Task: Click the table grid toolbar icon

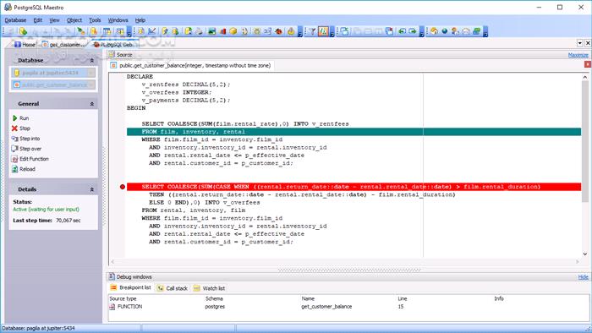Action: click(x=107, y=31)
